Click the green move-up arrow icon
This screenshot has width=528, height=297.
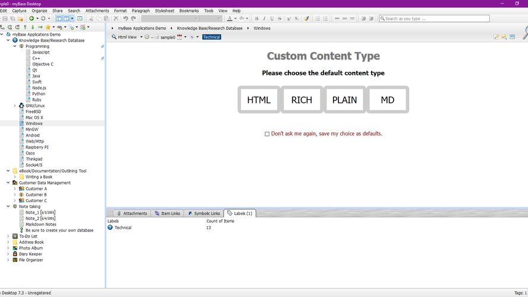[25, 27]
